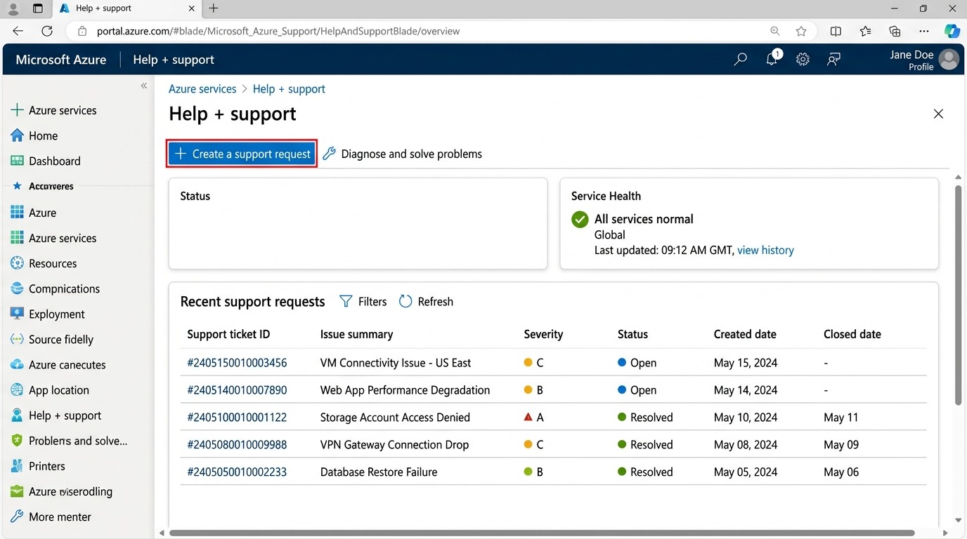Close the Help + support blade
967x539 pixels.
(938, 114)
